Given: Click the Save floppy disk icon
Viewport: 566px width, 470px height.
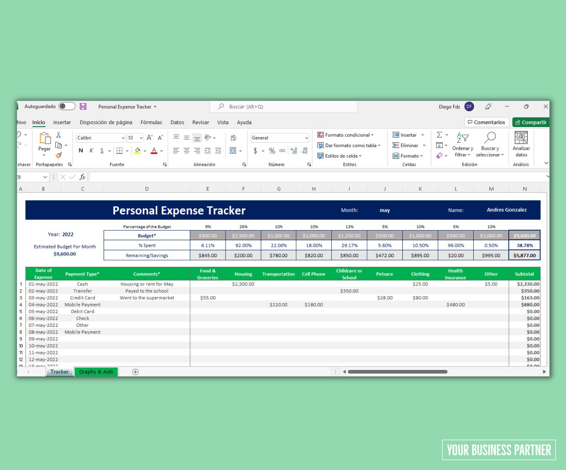Looking at the screenshot, I should click(x=83, y=106).
